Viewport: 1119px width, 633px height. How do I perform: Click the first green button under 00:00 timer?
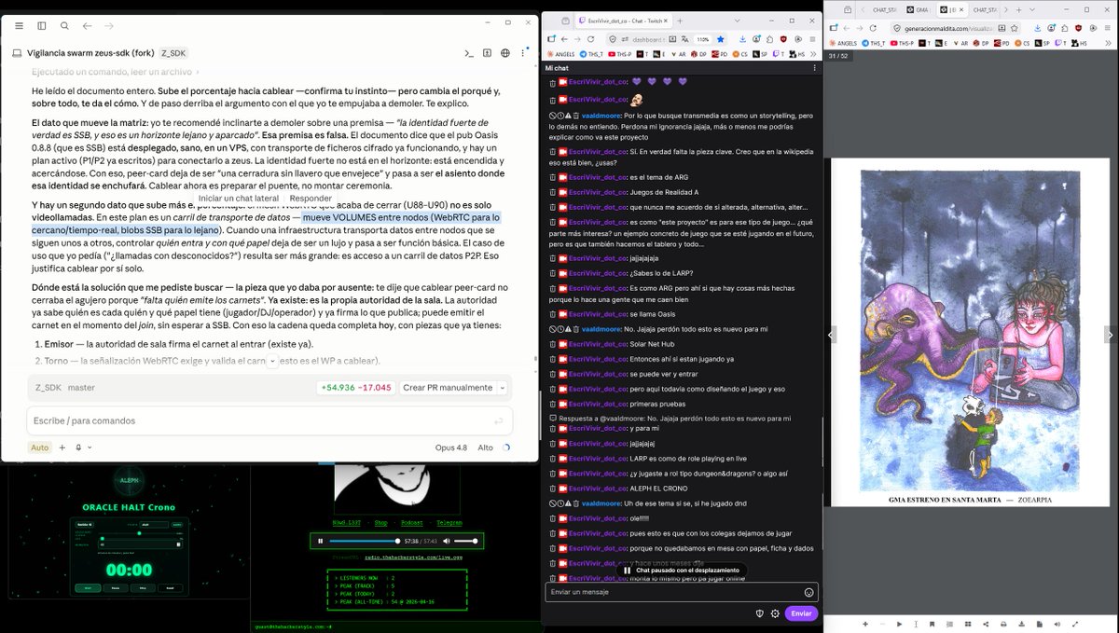(88, 588)
